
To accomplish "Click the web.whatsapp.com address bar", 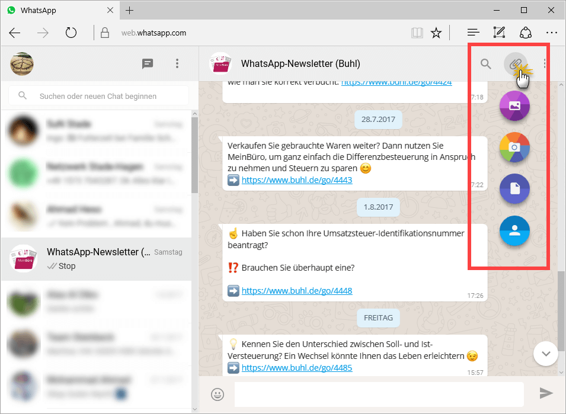I will coord(154,33).
